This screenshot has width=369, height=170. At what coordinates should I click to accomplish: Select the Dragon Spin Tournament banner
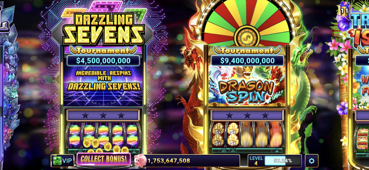coord(247,50)
